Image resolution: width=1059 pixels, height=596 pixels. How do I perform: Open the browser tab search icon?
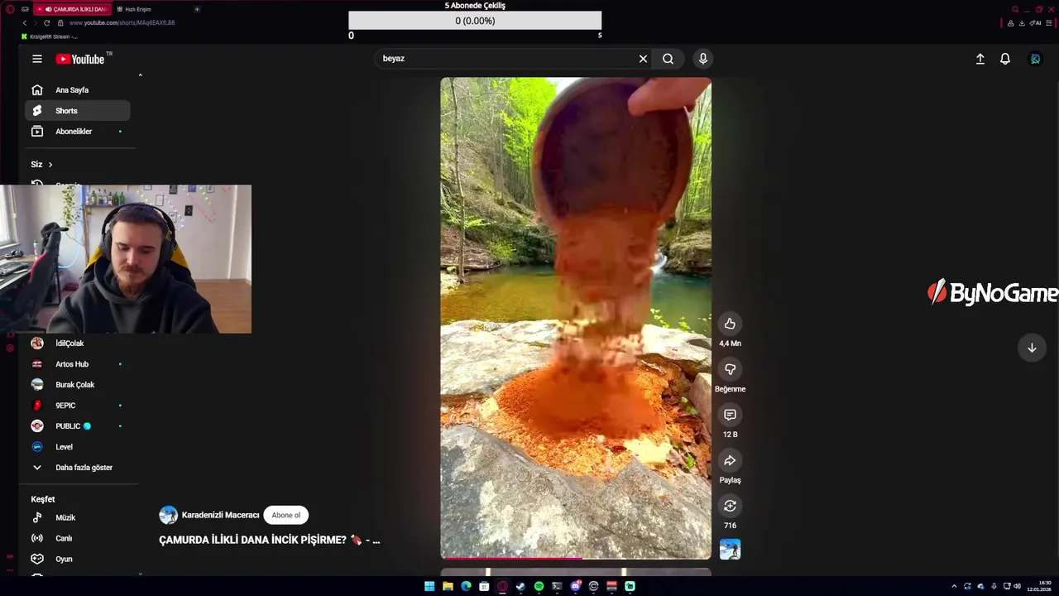pyautogui.click(x=1015, y=9)
